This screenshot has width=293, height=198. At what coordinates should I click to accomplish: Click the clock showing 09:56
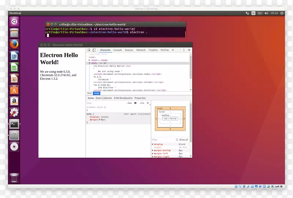[x=274, y=13]
